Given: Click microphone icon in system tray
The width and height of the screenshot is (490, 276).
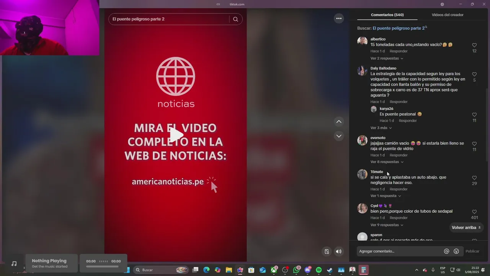Looking at the screenshot, I should (x=433, y=270).
